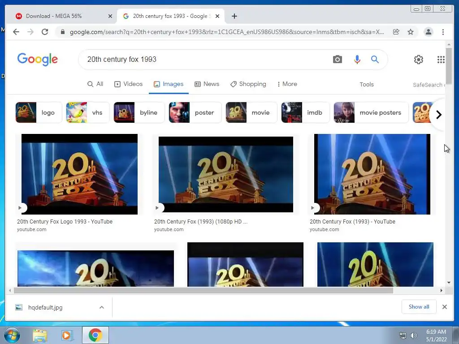Click the Google search text field
This screenshot has height=344, width=459.
205,60
